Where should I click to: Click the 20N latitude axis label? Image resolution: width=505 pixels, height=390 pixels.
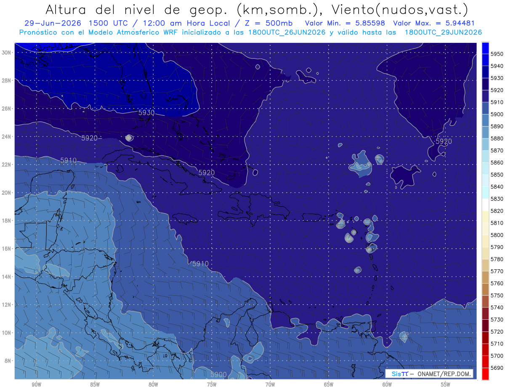pyautogui.click(x=6, y=193)
